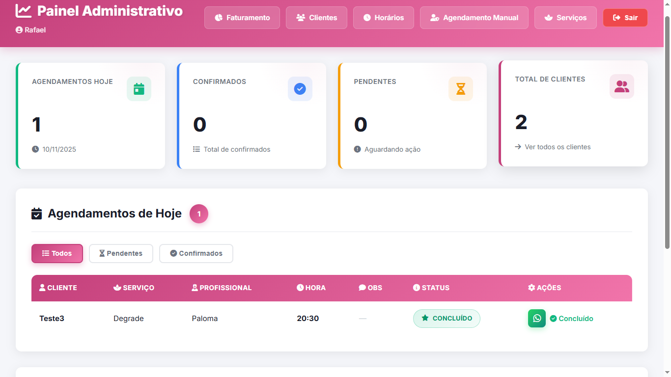Click the users icon in Total de Clientes
Image resolution: width=671 pixels, height=377 pixels.
tap(621, 86)
